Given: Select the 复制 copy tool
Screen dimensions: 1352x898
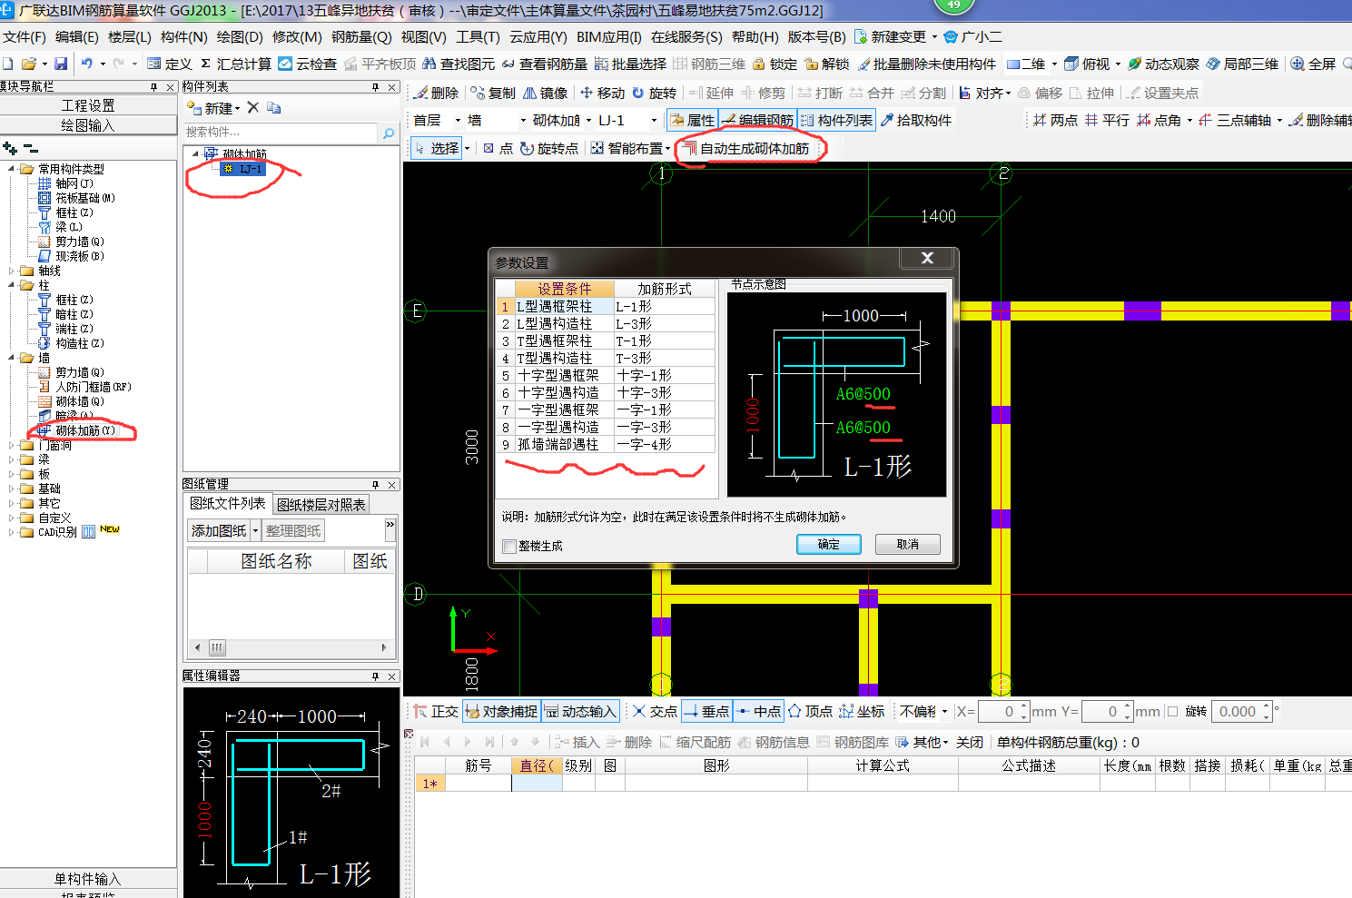Looking at the screenshot, I should (494, 93).
